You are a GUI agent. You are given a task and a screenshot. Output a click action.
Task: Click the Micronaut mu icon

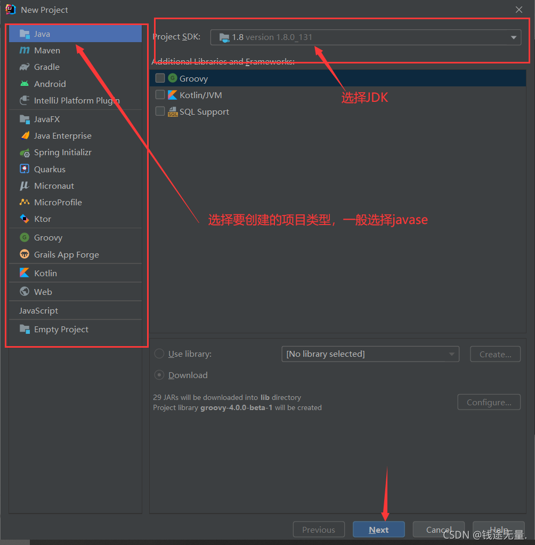tap(25, 186)
